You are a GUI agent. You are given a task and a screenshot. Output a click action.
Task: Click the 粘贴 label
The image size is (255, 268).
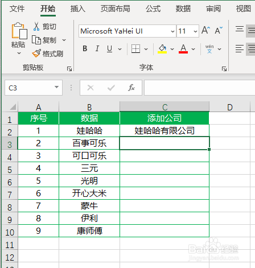18,45
